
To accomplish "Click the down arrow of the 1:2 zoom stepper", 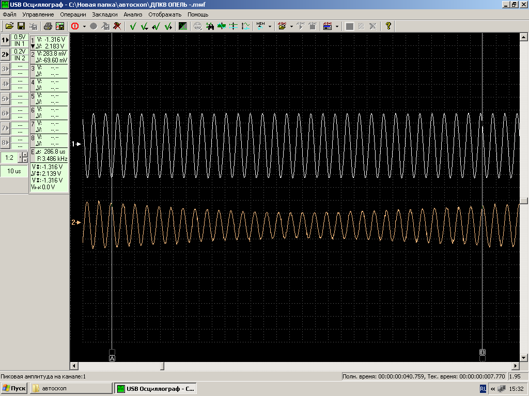I will 25,160.
